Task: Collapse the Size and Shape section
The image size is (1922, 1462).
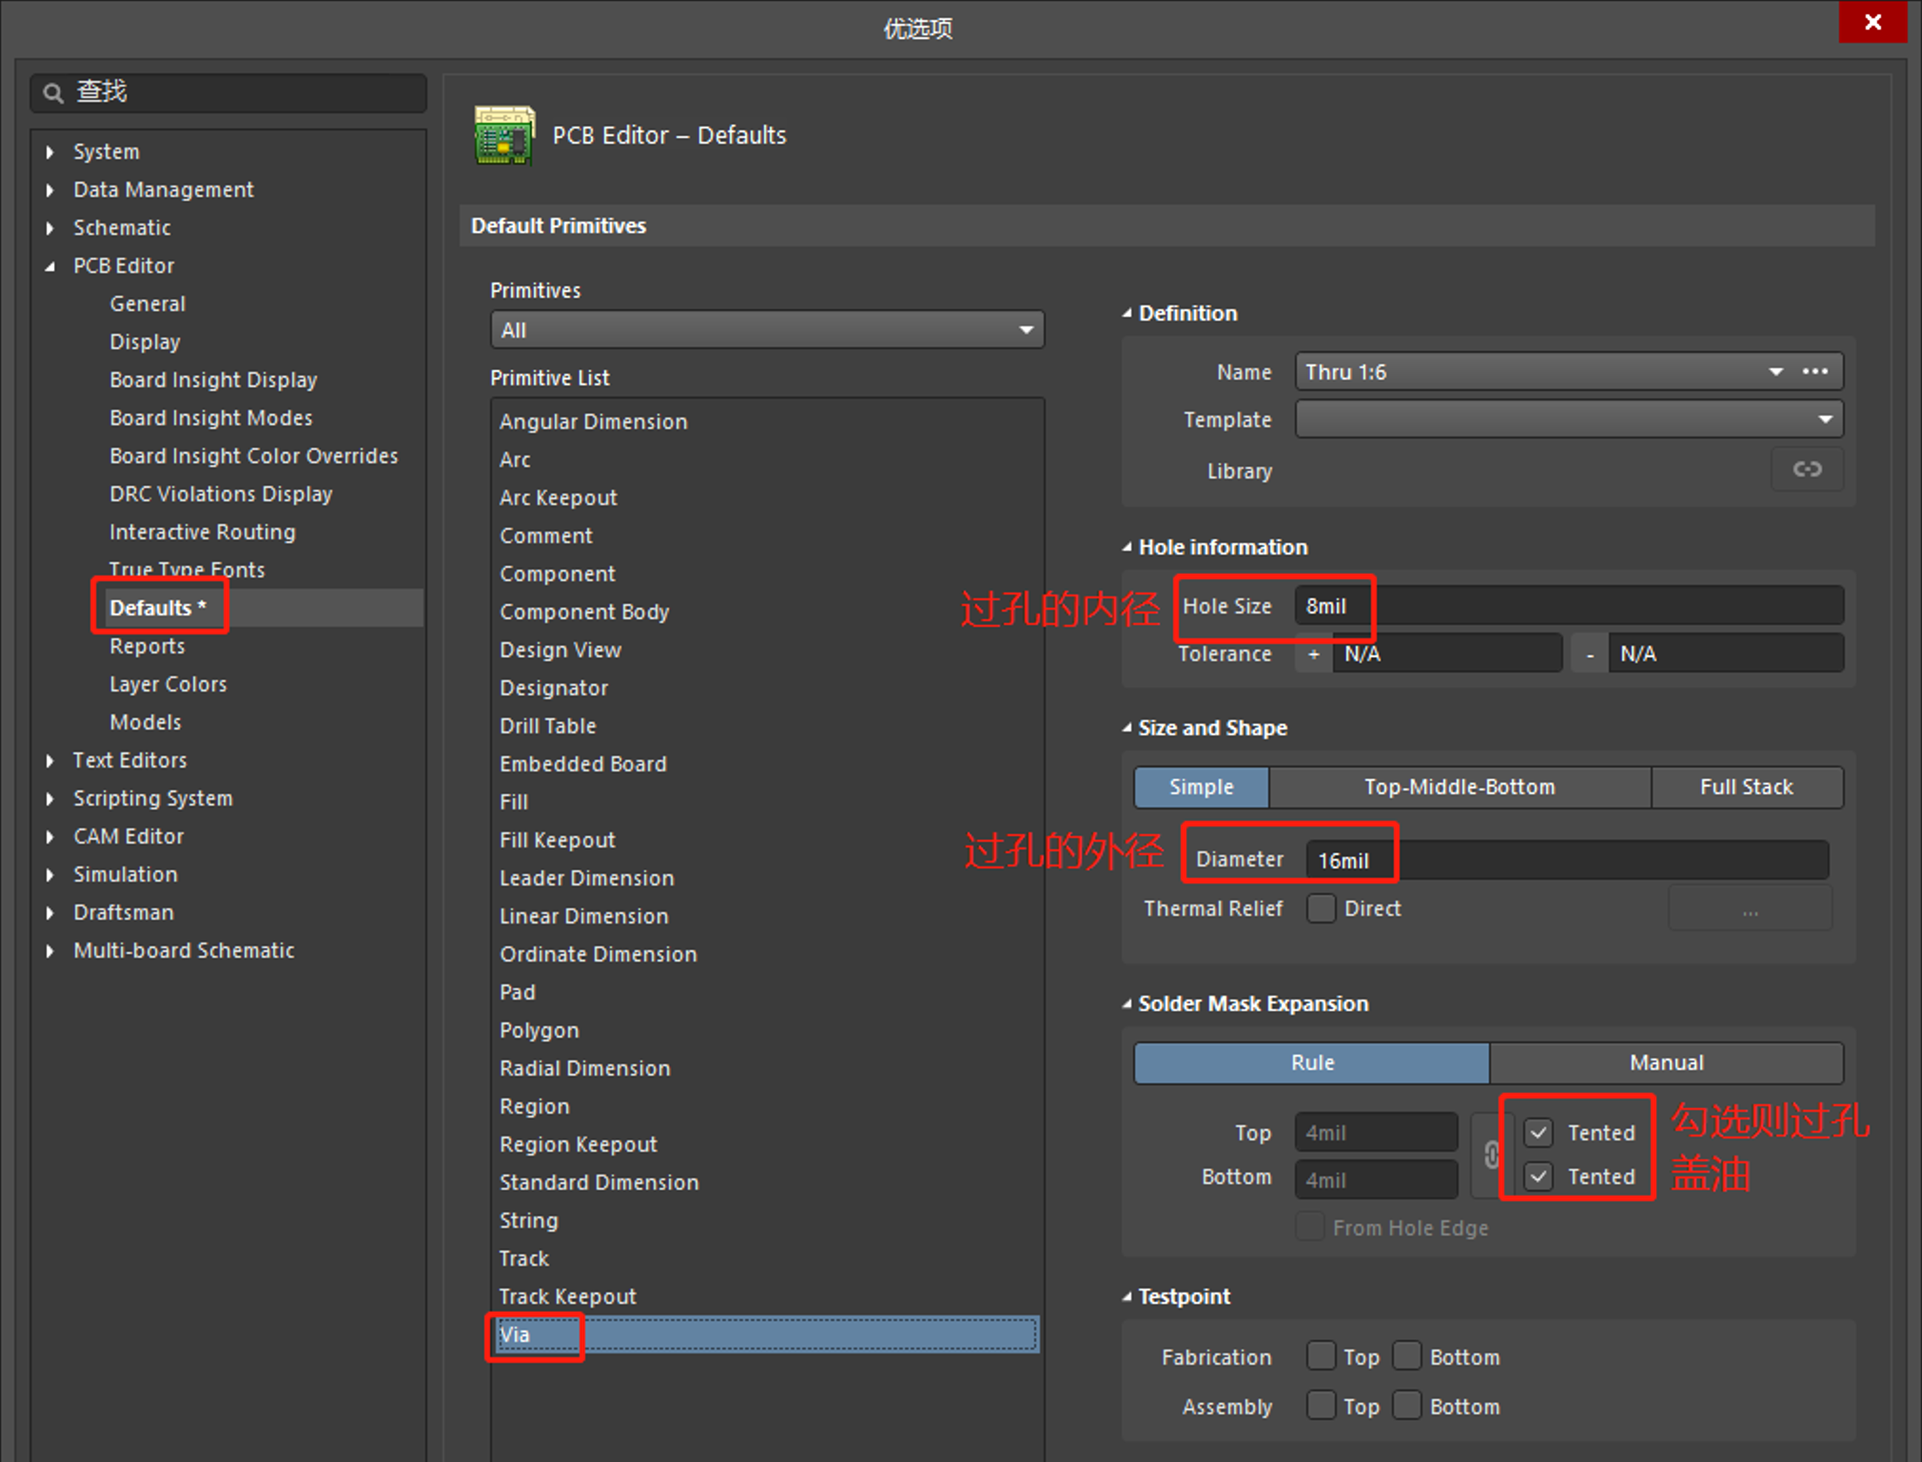Action: coord(1127,727)
